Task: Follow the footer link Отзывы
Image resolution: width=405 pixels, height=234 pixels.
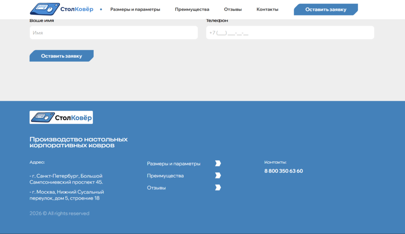Action: [x=156, y=188]
